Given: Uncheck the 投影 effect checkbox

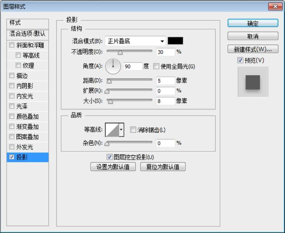Looking at the screenshot, I should pyautogui.click(x=12, y=157).
